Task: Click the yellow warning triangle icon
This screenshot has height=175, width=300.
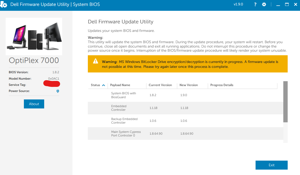Action: coord(96,61)
